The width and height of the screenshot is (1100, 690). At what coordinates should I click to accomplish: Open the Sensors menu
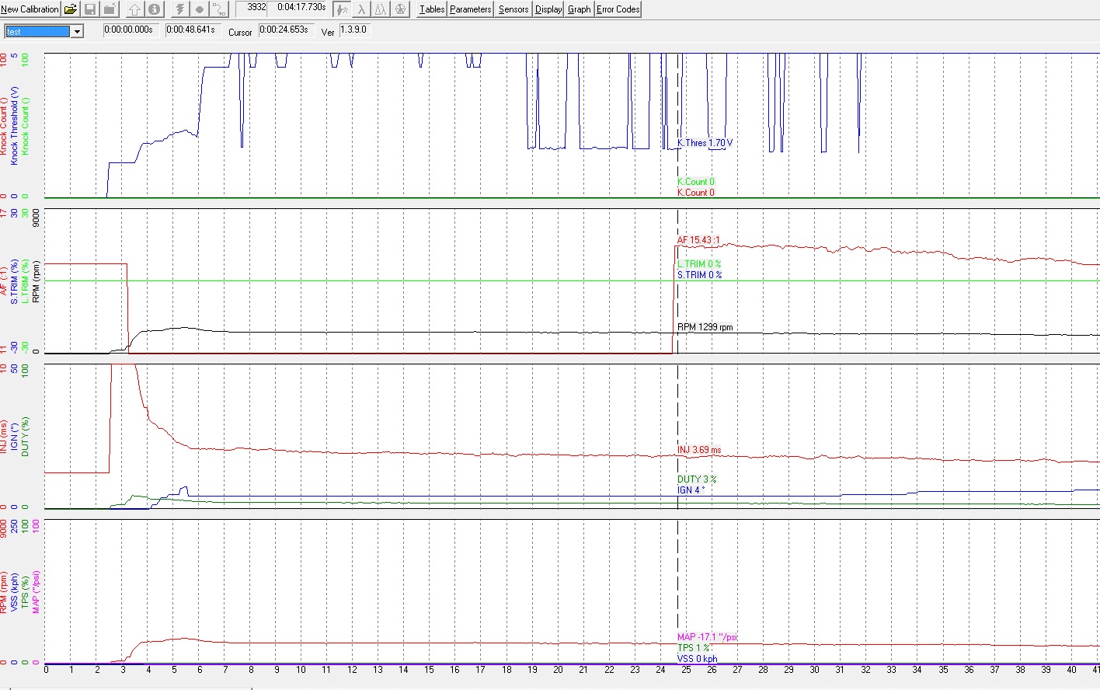513,9
